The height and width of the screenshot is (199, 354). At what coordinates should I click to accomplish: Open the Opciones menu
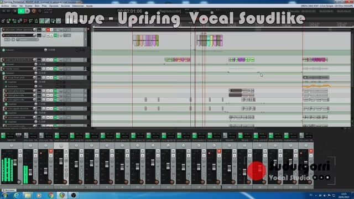pyautogui.click(x=54, y=6)
